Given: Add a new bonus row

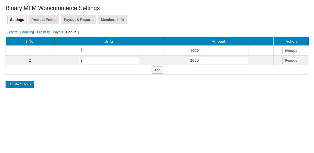Looking at the screenshot, I should pos(157,70).
